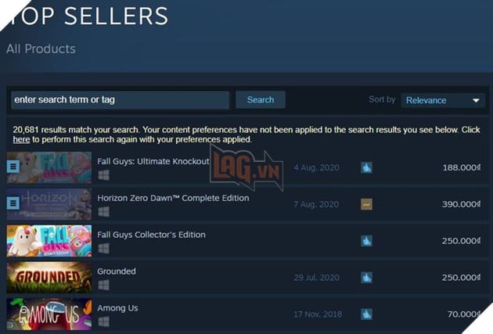The image size is (493, 334).
Task: Click the dropdown arrow beside Relevance
Action: pyautogui.click(x=476, y=101)
